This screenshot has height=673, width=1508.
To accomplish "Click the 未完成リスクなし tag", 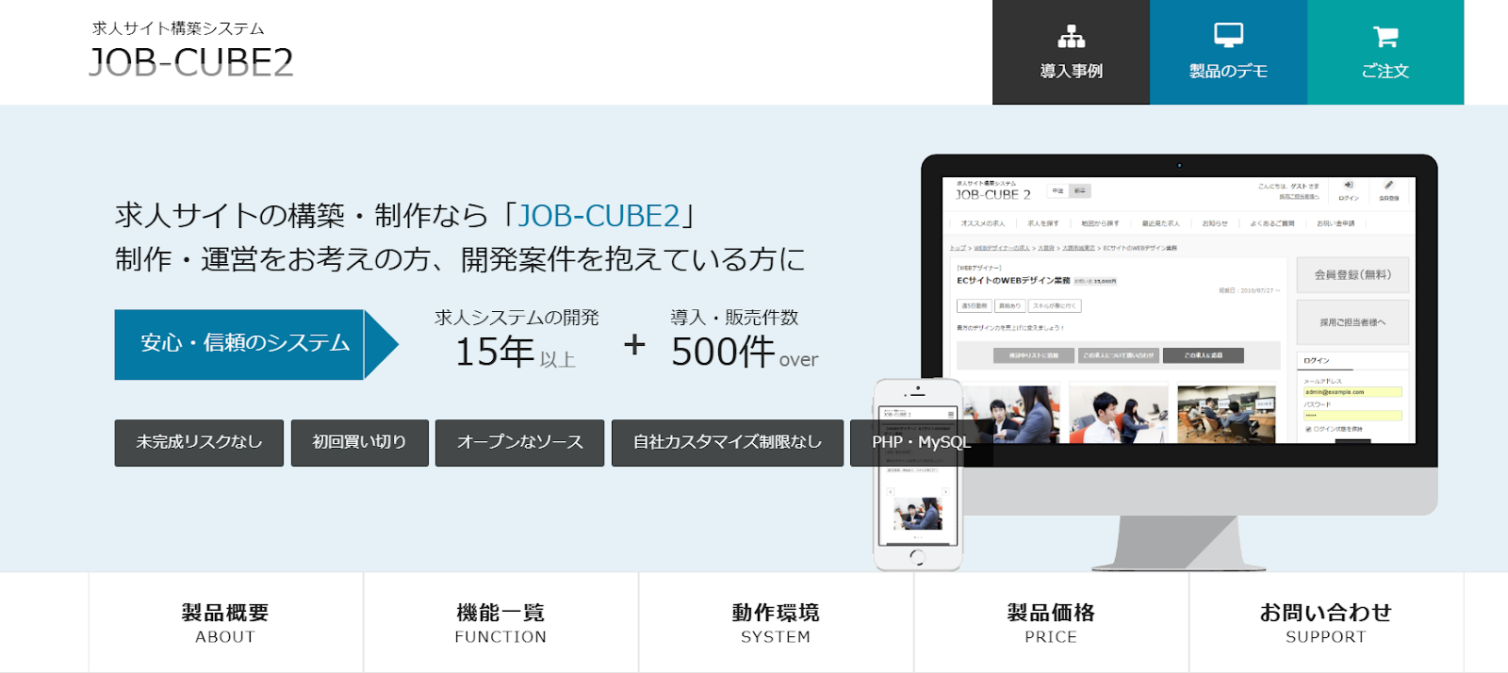I will click(x=199, y=443).
